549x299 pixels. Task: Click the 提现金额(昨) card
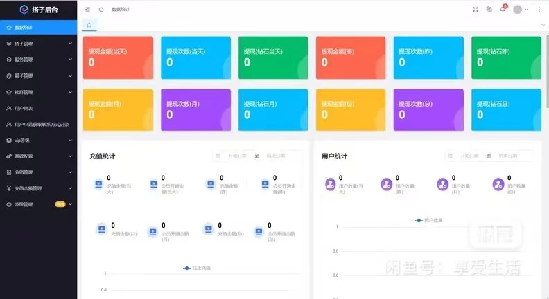pyautogui.click(x=351, y=57)
